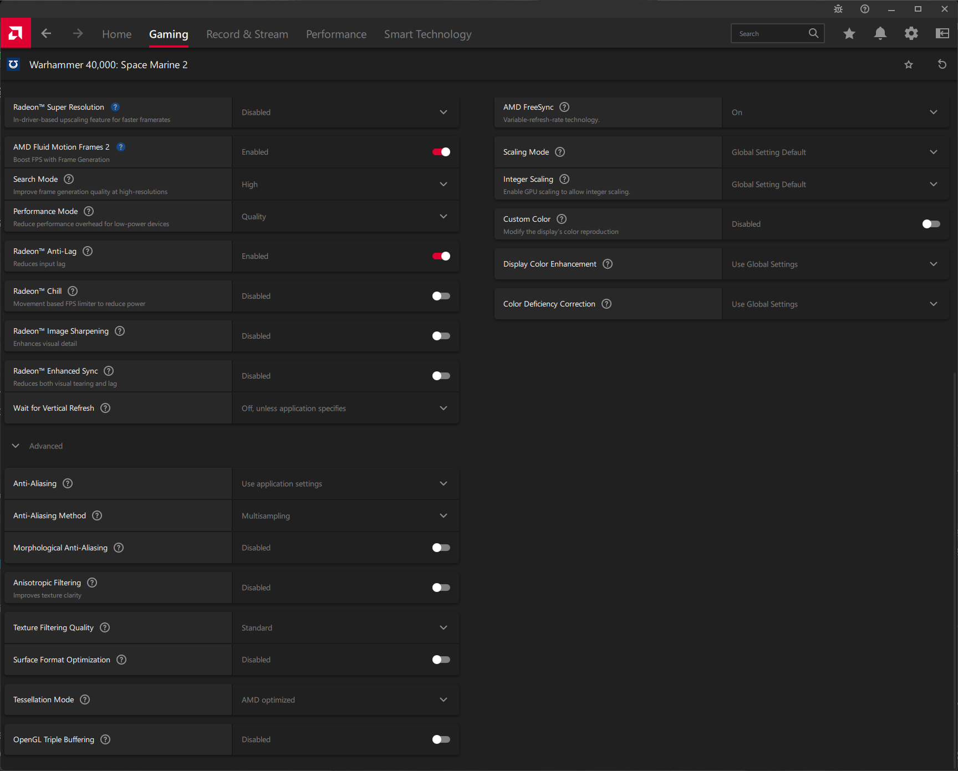The height and width of the screenshot is (771, 958).
Task: Click the Space Marine 2 game icon
Action: (x=13, y=65)
